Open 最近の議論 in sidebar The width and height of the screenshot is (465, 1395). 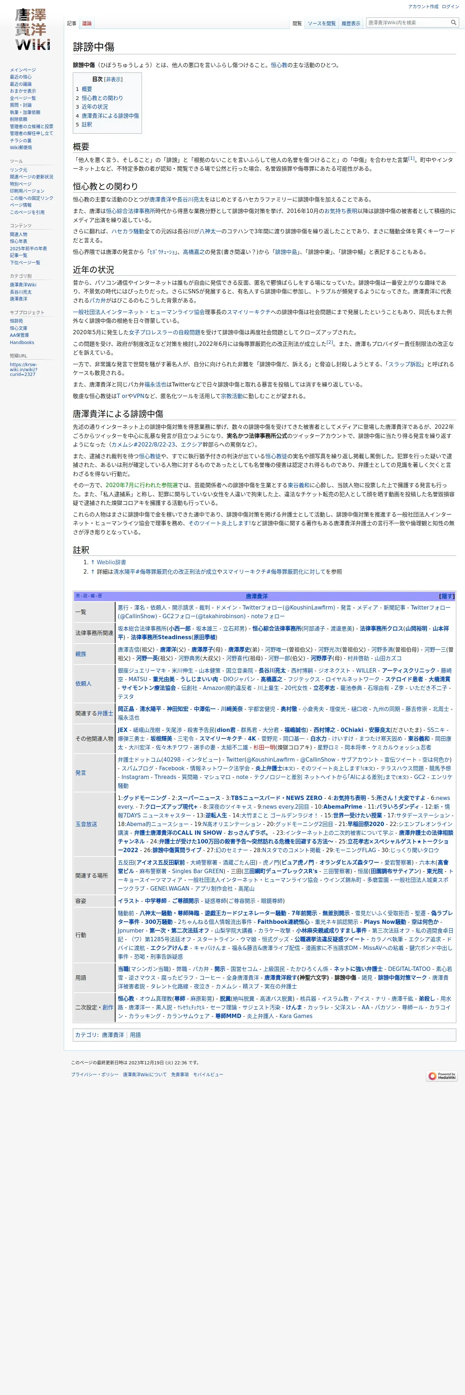click(x=21, y=84)
